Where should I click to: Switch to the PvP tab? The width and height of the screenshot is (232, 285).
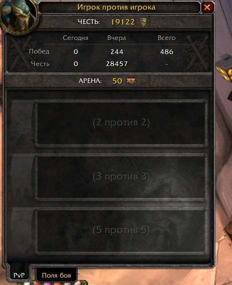pyautogui.click(x=19, y=275)
